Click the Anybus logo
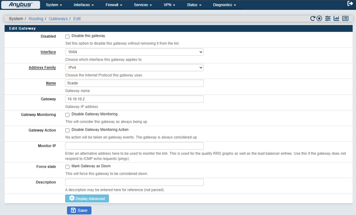This screenshot has width=356, height=215. [x=20, y=5]
